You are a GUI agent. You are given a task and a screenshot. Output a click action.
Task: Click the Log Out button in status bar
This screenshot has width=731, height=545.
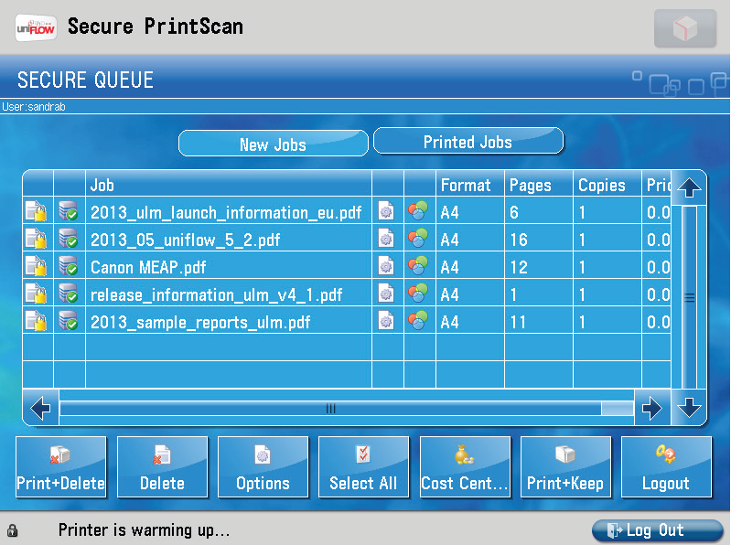pyautogui.click(x=657, y=530)
